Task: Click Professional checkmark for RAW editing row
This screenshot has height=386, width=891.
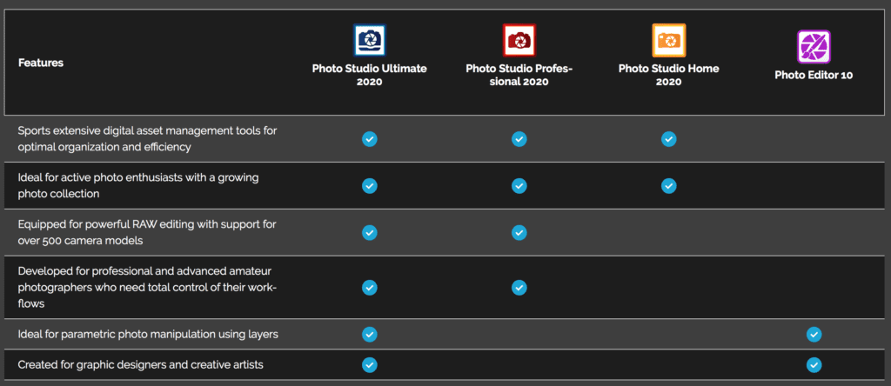Action: 519,232
